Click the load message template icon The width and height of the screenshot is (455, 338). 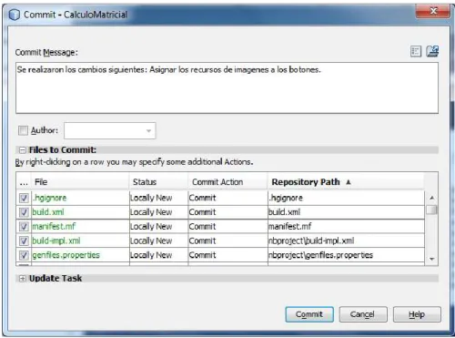(432, 51)
